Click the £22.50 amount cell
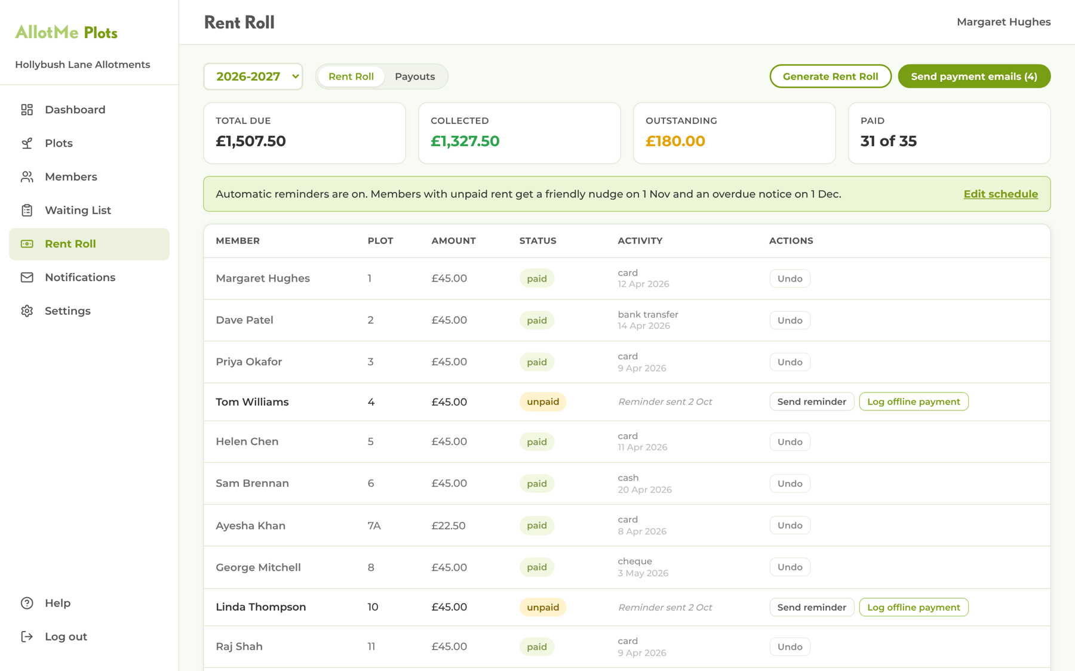1075x671 pixels. click(449, 525)
